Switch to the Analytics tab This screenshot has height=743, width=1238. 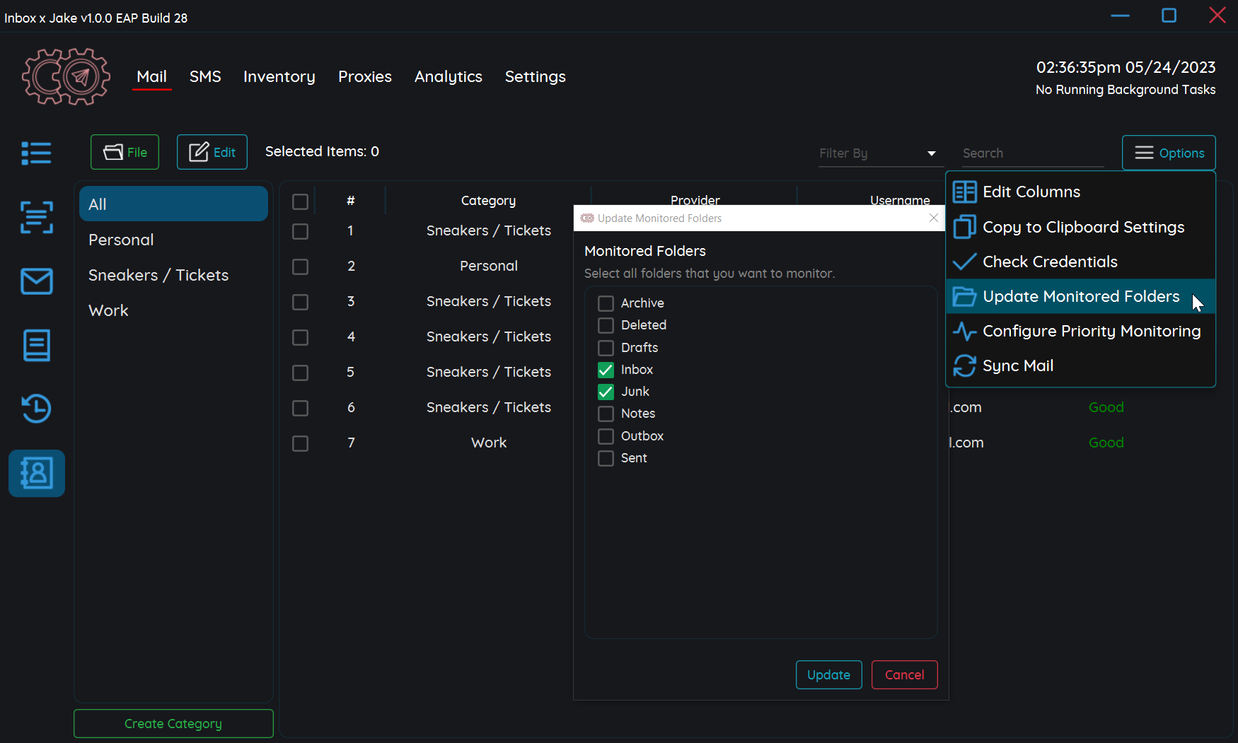[x=448, y=76]
